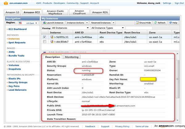This screenshot has width=185, height=129.
Task: Click the Launch Instance button
Action: coord(53,23)
